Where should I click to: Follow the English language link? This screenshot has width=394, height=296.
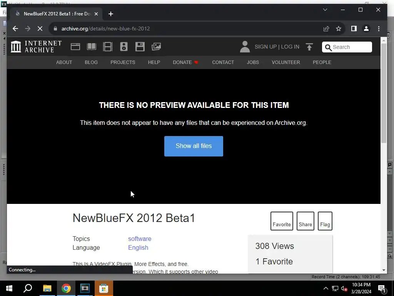point(138,248)
